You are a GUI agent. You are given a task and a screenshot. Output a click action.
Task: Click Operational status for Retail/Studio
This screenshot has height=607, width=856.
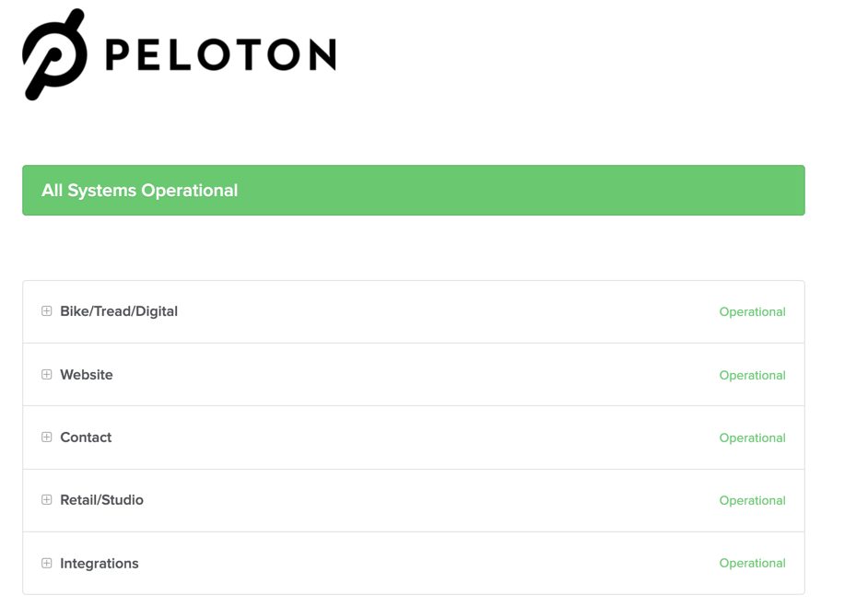click(752, 500)
